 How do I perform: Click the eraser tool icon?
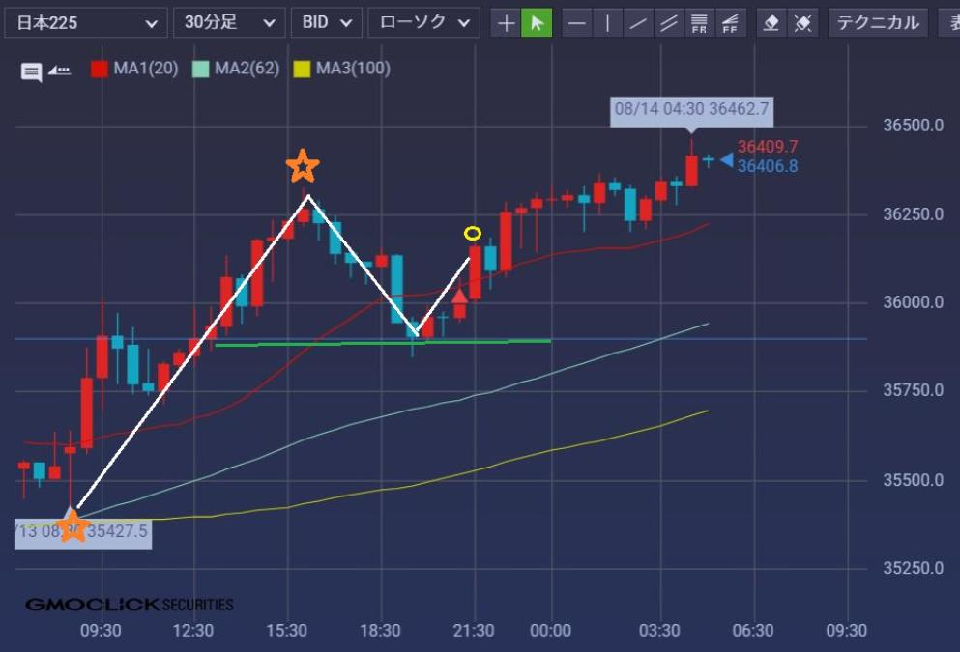771,23
